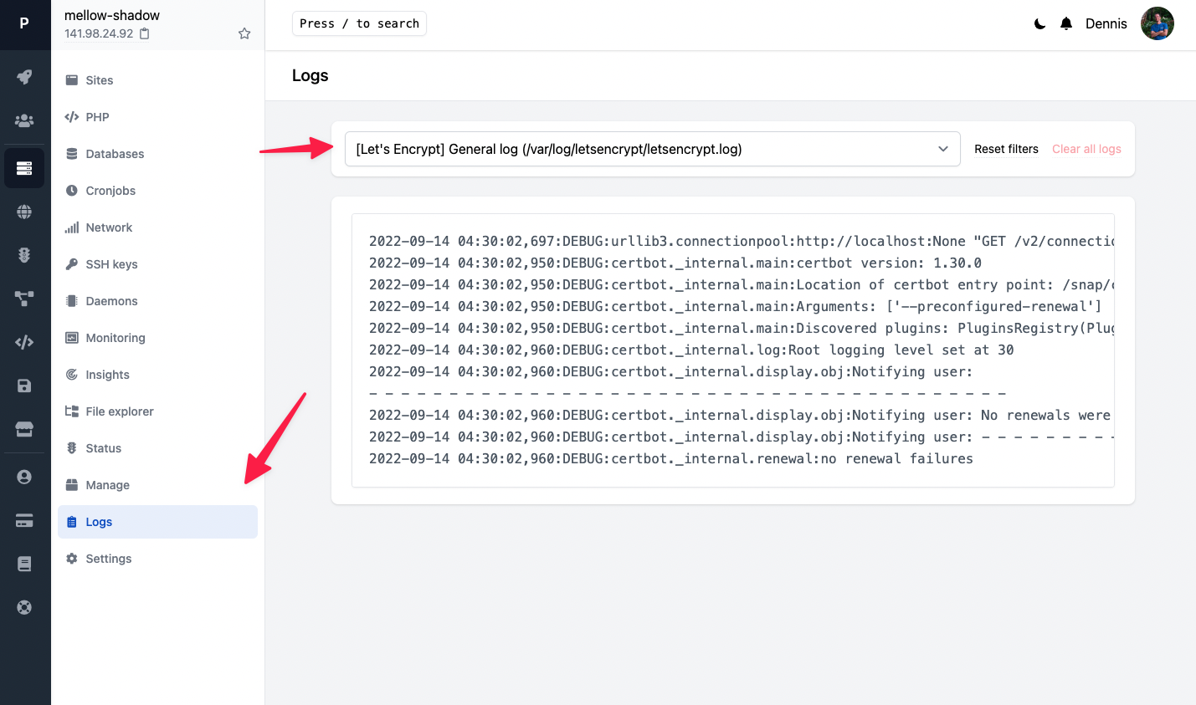Open Insights in the server menu
This screenshot has height=705, width=1196.
[157, 375]
